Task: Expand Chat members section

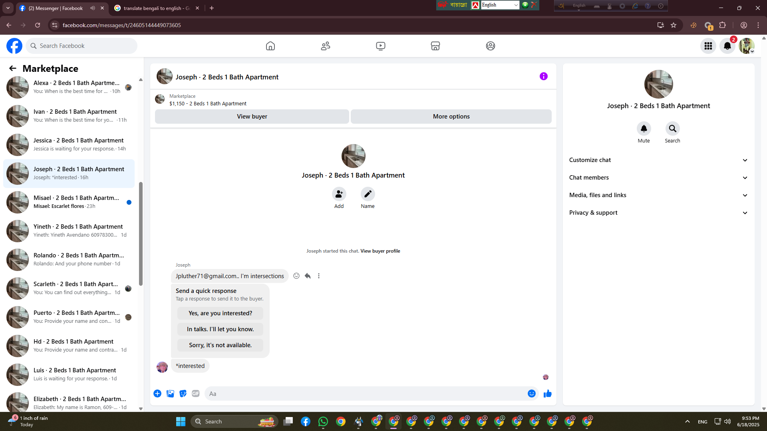Action: [659, 178]
